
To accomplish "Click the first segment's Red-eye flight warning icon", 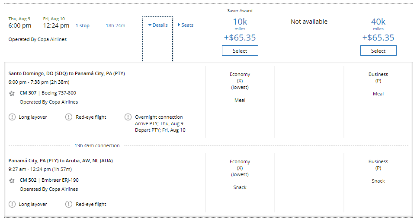I will click(x=69, y=117).
